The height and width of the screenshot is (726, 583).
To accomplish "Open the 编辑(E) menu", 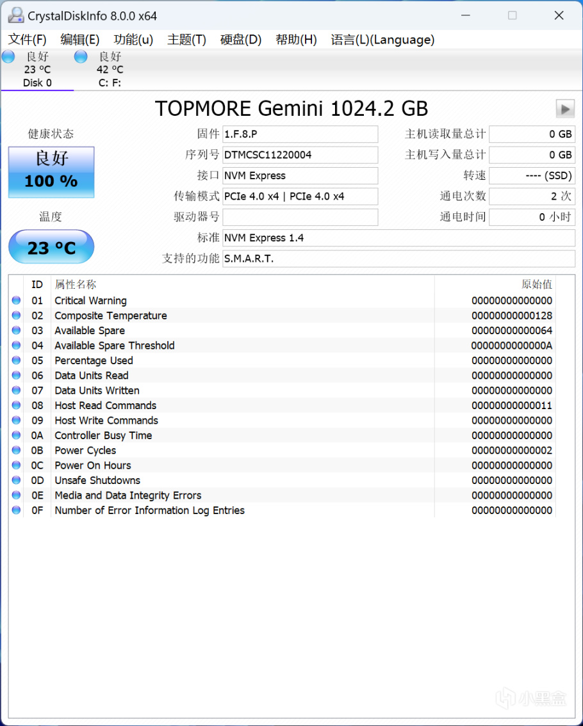I will (x=79, y=40).
